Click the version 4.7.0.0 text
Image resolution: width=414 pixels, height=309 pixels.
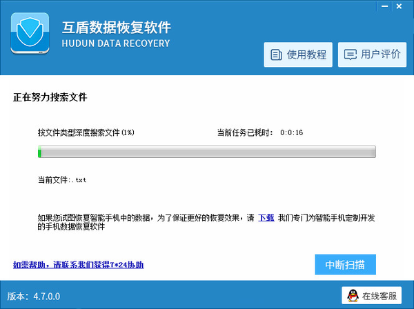pyautogui.click(x=34, y=296)
